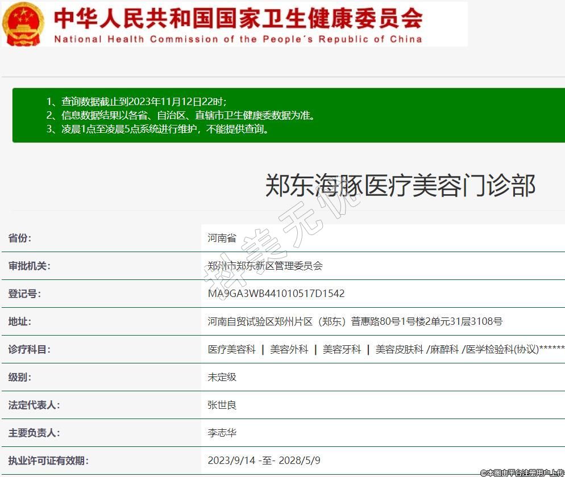565x477 pixels.
Task: Select the province value 河南省
Action: (222, 238)
